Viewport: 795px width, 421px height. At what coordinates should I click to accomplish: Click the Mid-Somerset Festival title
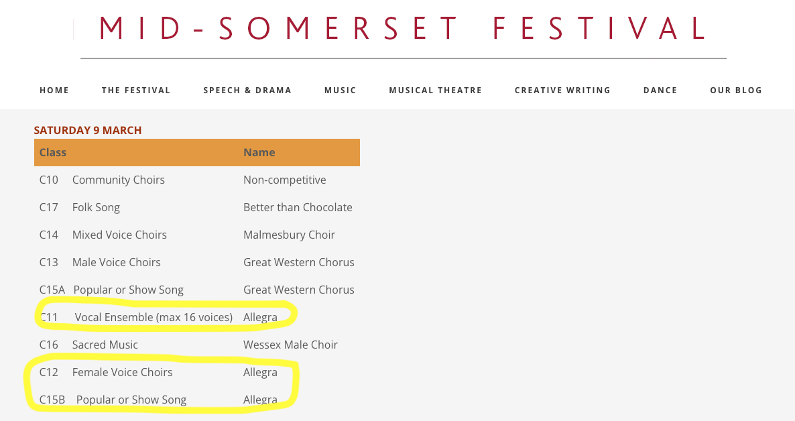403,28
